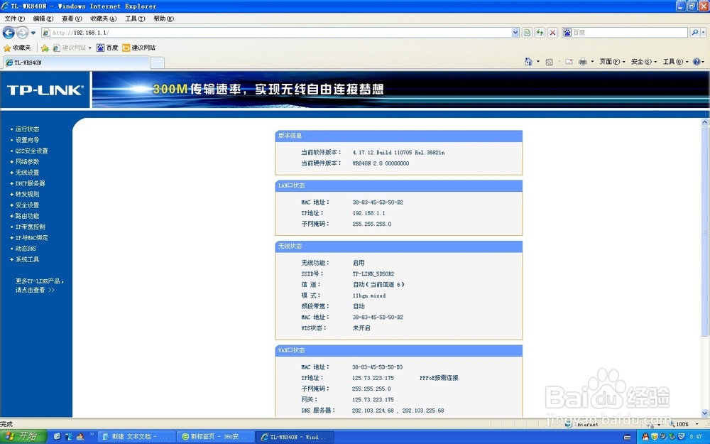
Task: Select the TL-WR840N browser tab
Action: [76, 63]
